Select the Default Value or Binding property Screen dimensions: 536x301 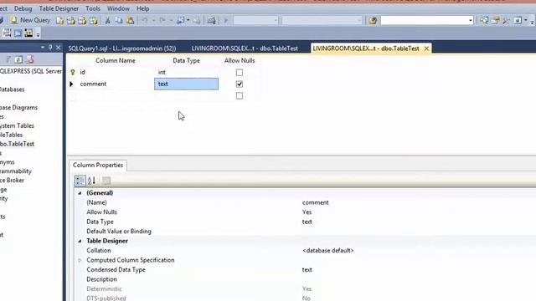(119, 232)
